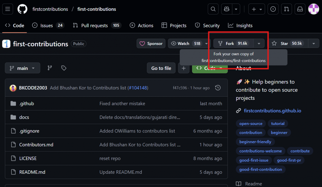This screenshot has width=322, height=187.
Task: Open the .gitignore file
Action: [x=29, y=131]
